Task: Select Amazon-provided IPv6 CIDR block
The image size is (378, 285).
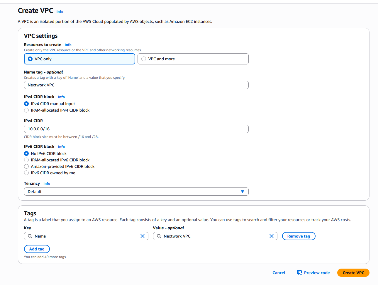Action: [26, 166]
